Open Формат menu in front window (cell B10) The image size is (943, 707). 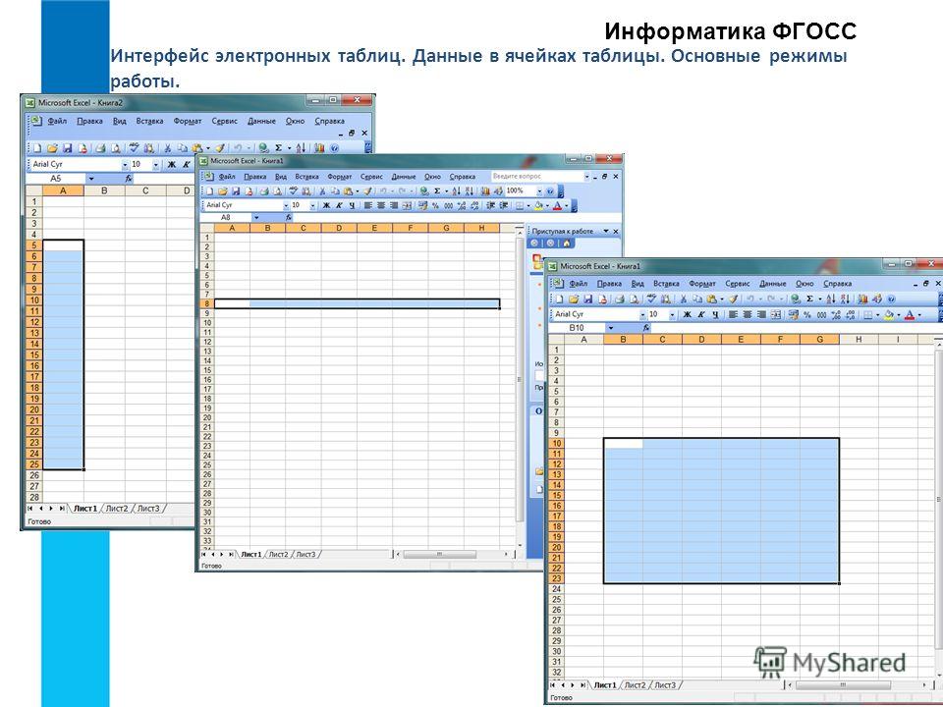[702, 283]
